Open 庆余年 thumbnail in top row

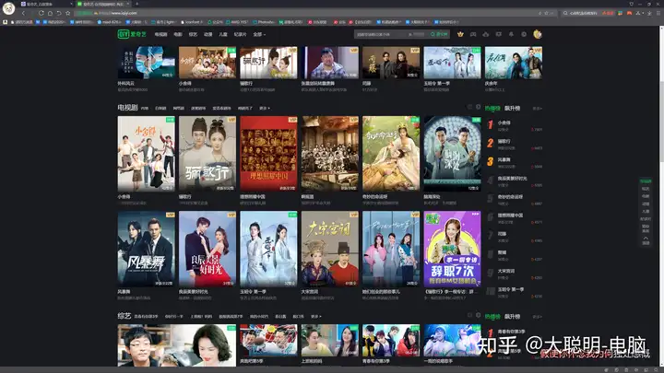514,63
